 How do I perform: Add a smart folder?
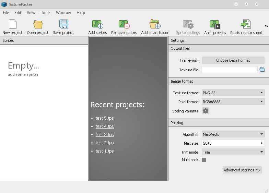[x=155, y=27]
